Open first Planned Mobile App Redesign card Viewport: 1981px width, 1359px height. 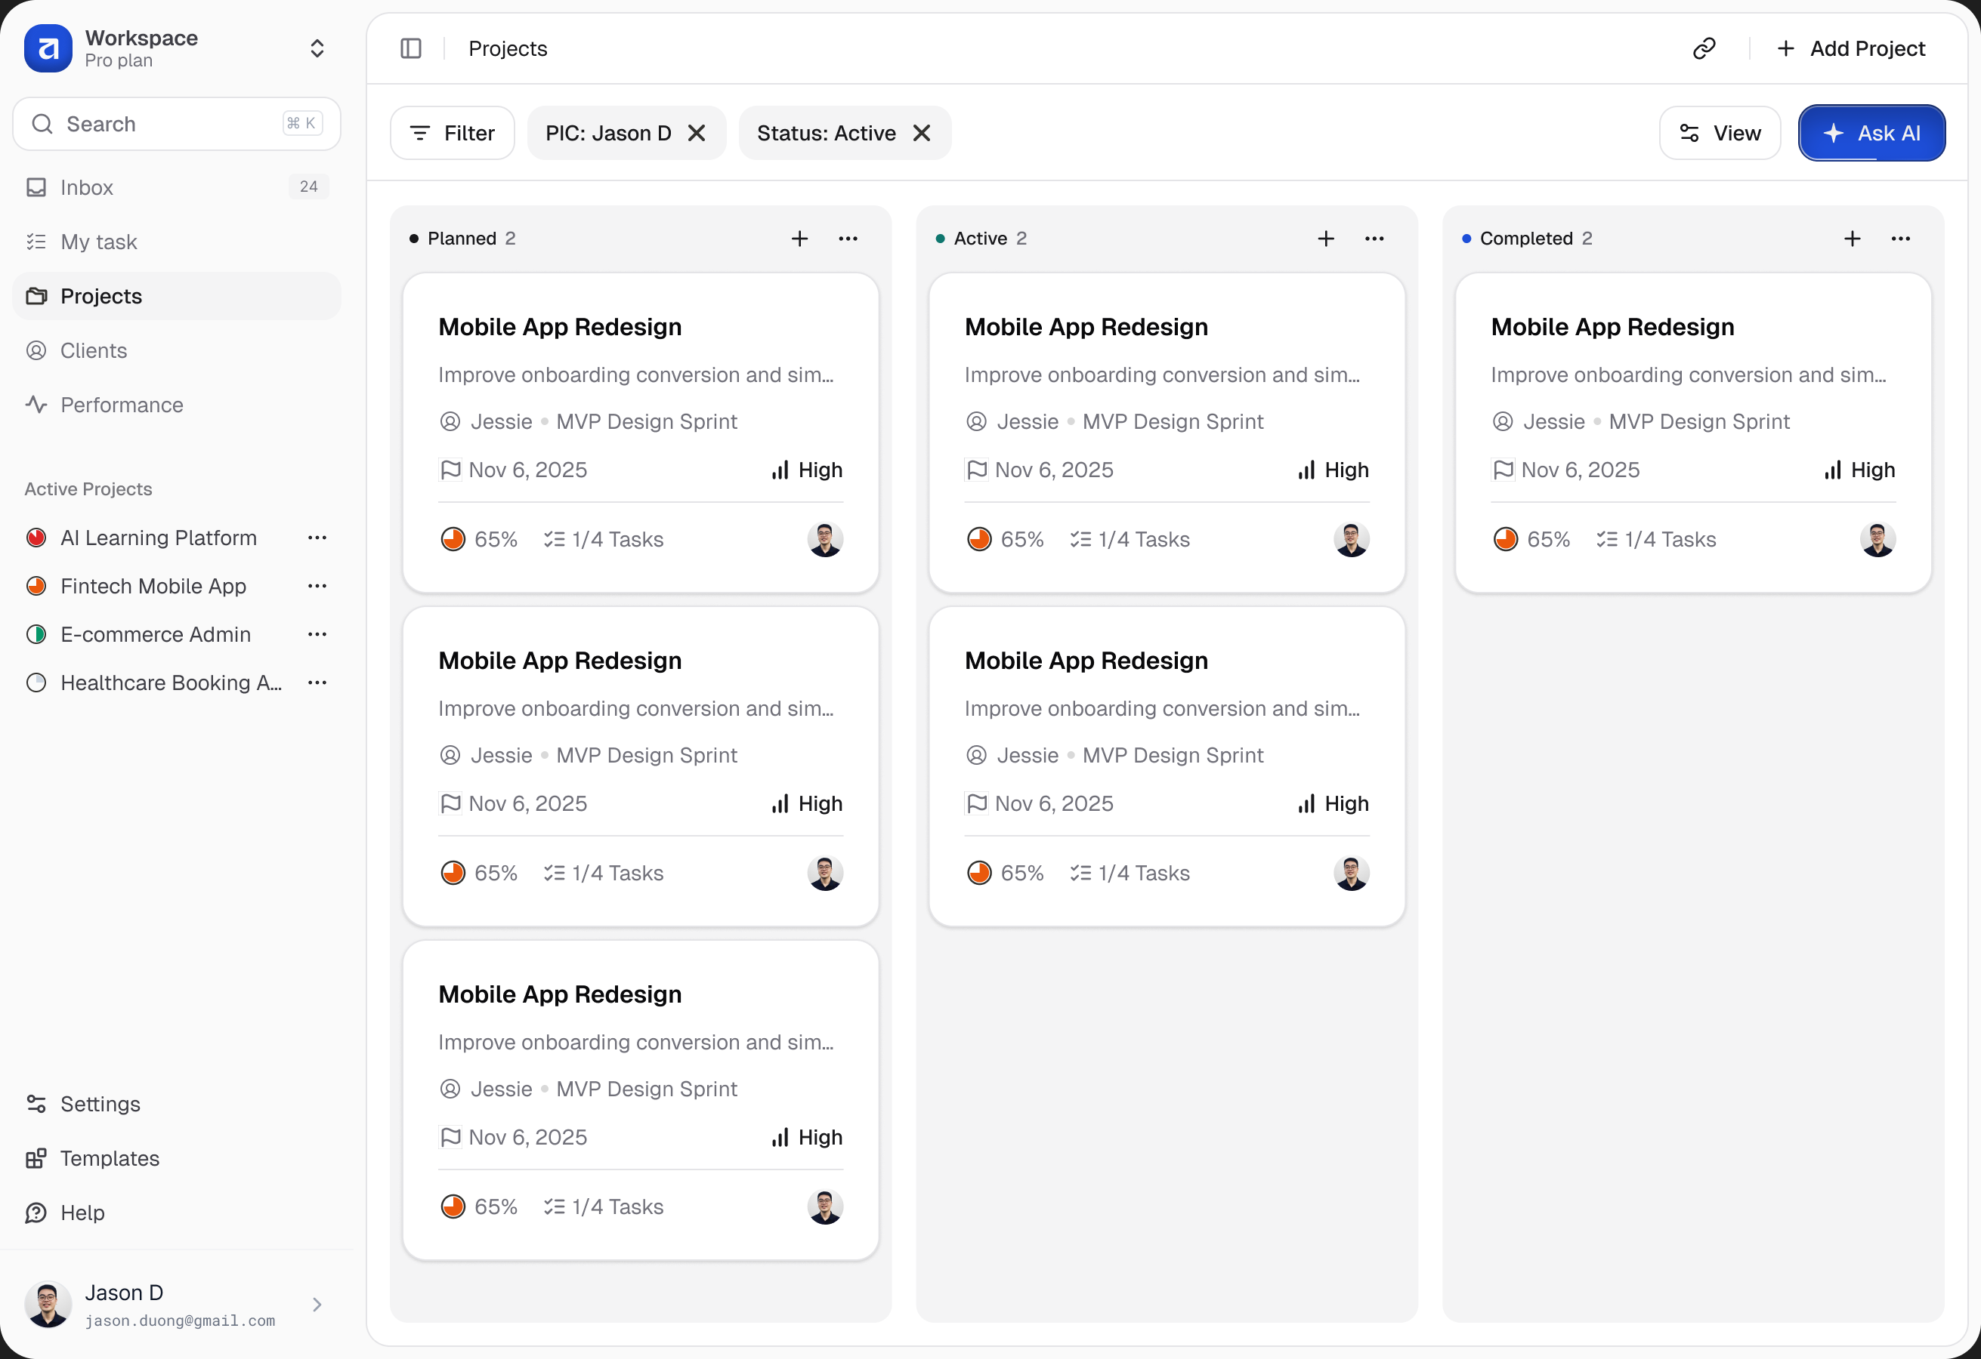tap(641, 433)
